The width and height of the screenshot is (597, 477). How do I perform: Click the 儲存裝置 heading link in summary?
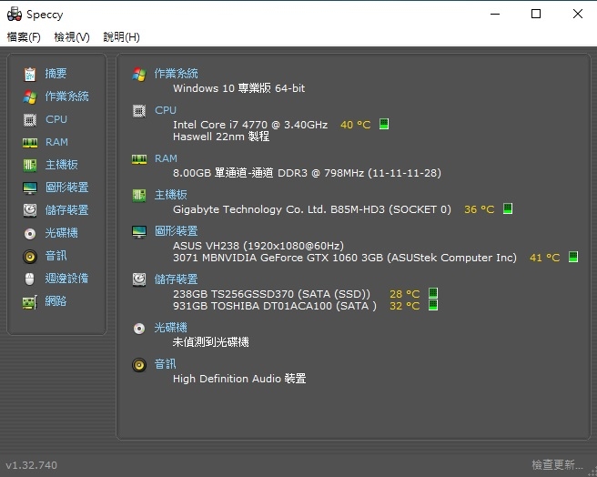pos(176,279)
